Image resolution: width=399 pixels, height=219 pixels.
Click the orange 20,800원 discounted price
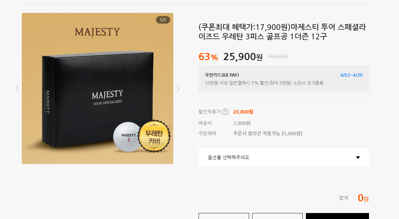click(x=243, y=112)
